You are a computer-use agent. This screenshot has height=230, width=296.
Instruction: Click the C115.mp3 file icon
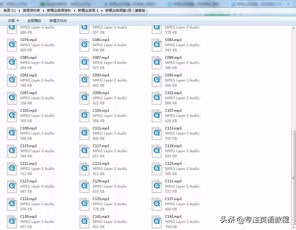coord(12,151)
